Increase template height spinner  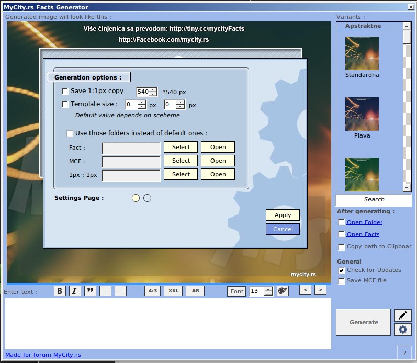pyautogui.click(x=181, y=103)
